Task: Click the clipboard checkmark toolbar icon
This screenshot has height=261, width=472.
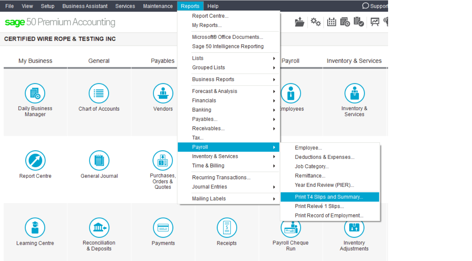Action: [x=359, y=22]
